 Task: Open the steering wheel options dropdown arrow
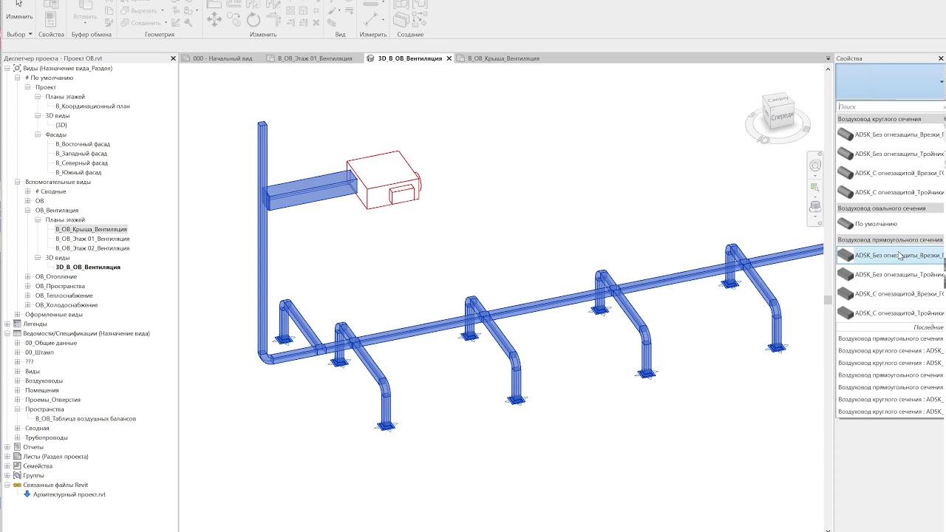(x=815, y=175)
